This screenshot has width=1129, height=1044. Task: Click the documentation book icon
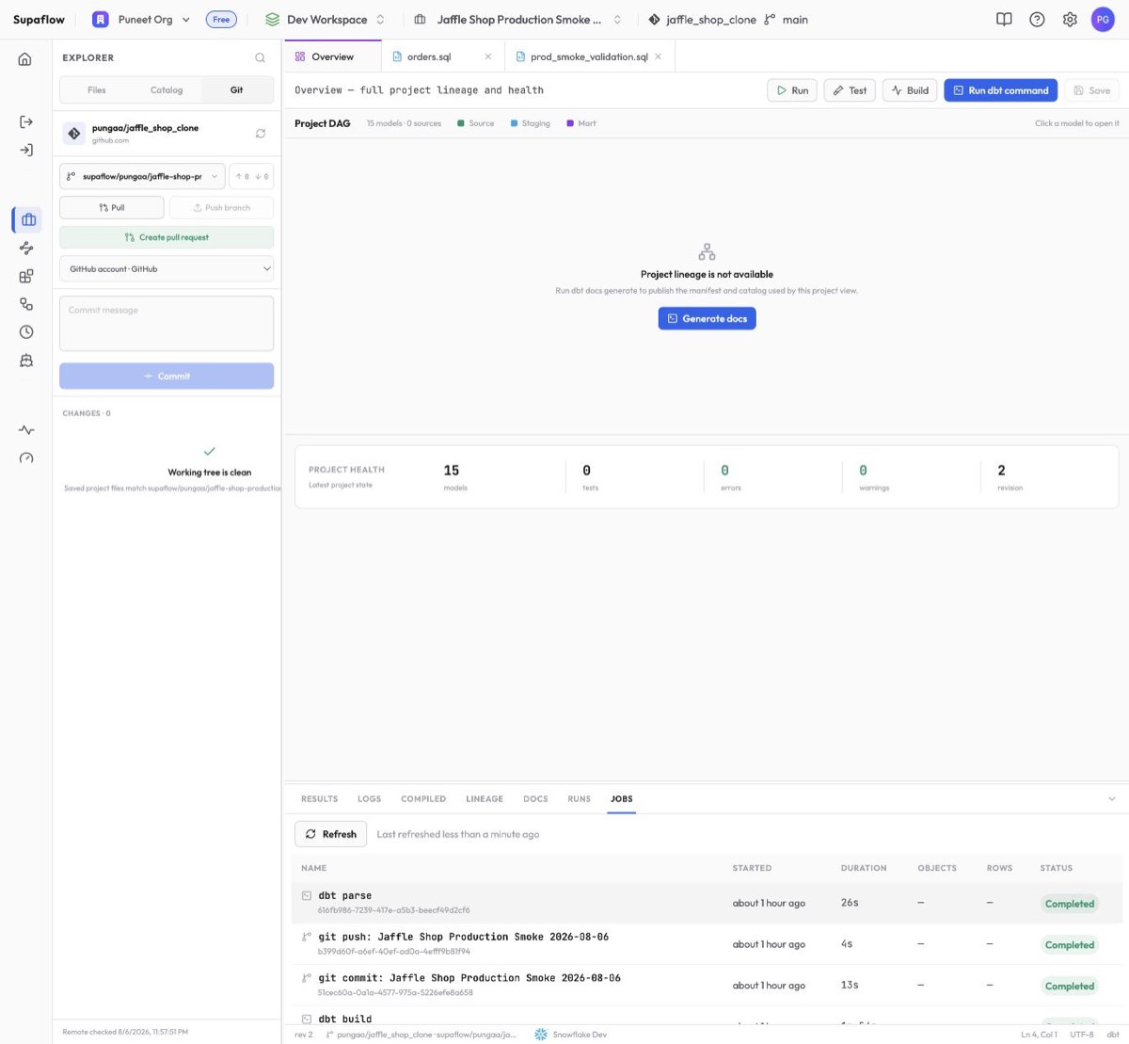[1004, 20]
